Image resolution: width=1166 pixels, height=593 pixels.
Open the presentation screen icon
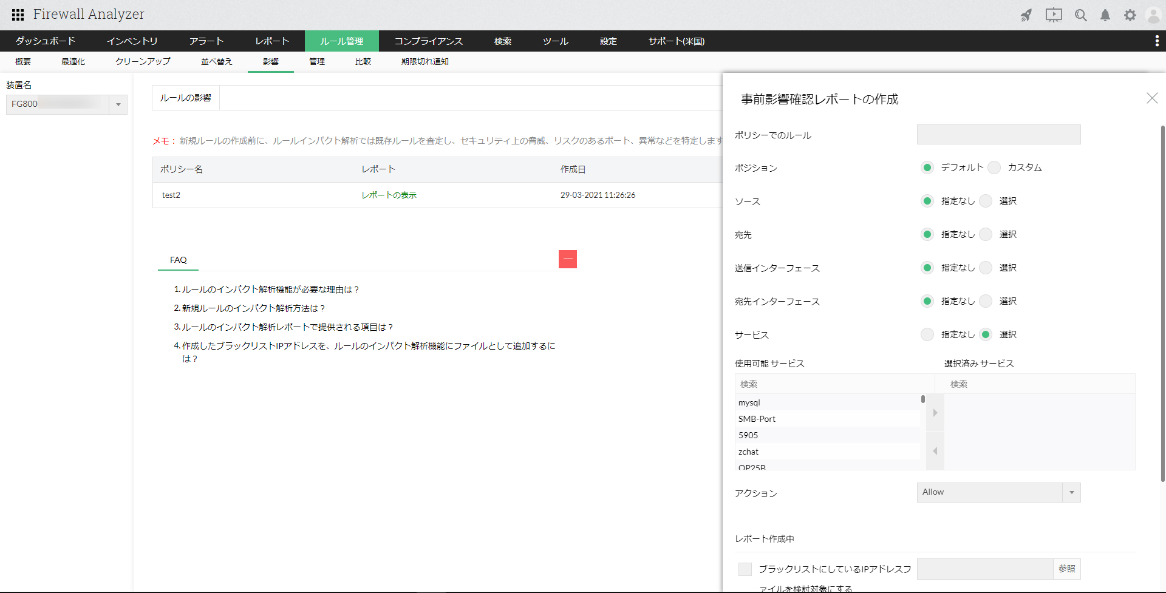pyautogui.click(x=1054, y=15)
